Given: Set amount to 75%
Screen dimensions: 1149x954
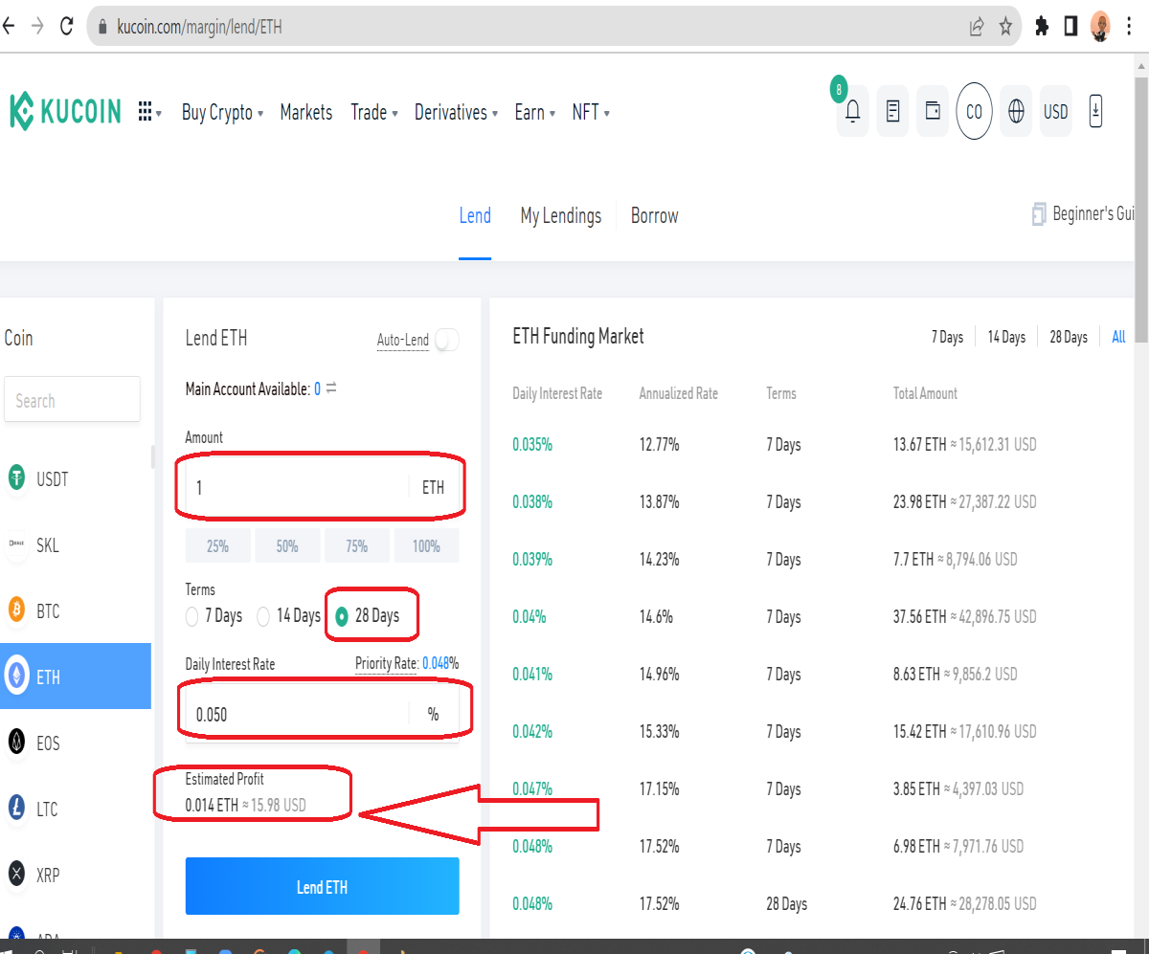Looking at the screenshot, I should tap(357, 545).
